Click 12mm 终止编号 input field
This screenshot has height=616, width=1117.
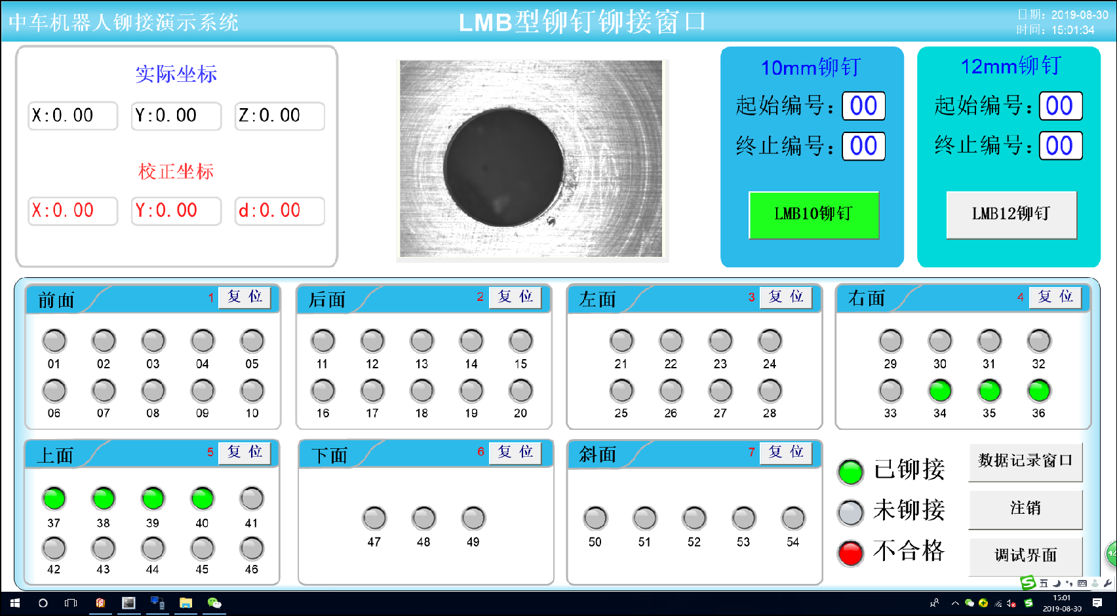coord(1060,145)
